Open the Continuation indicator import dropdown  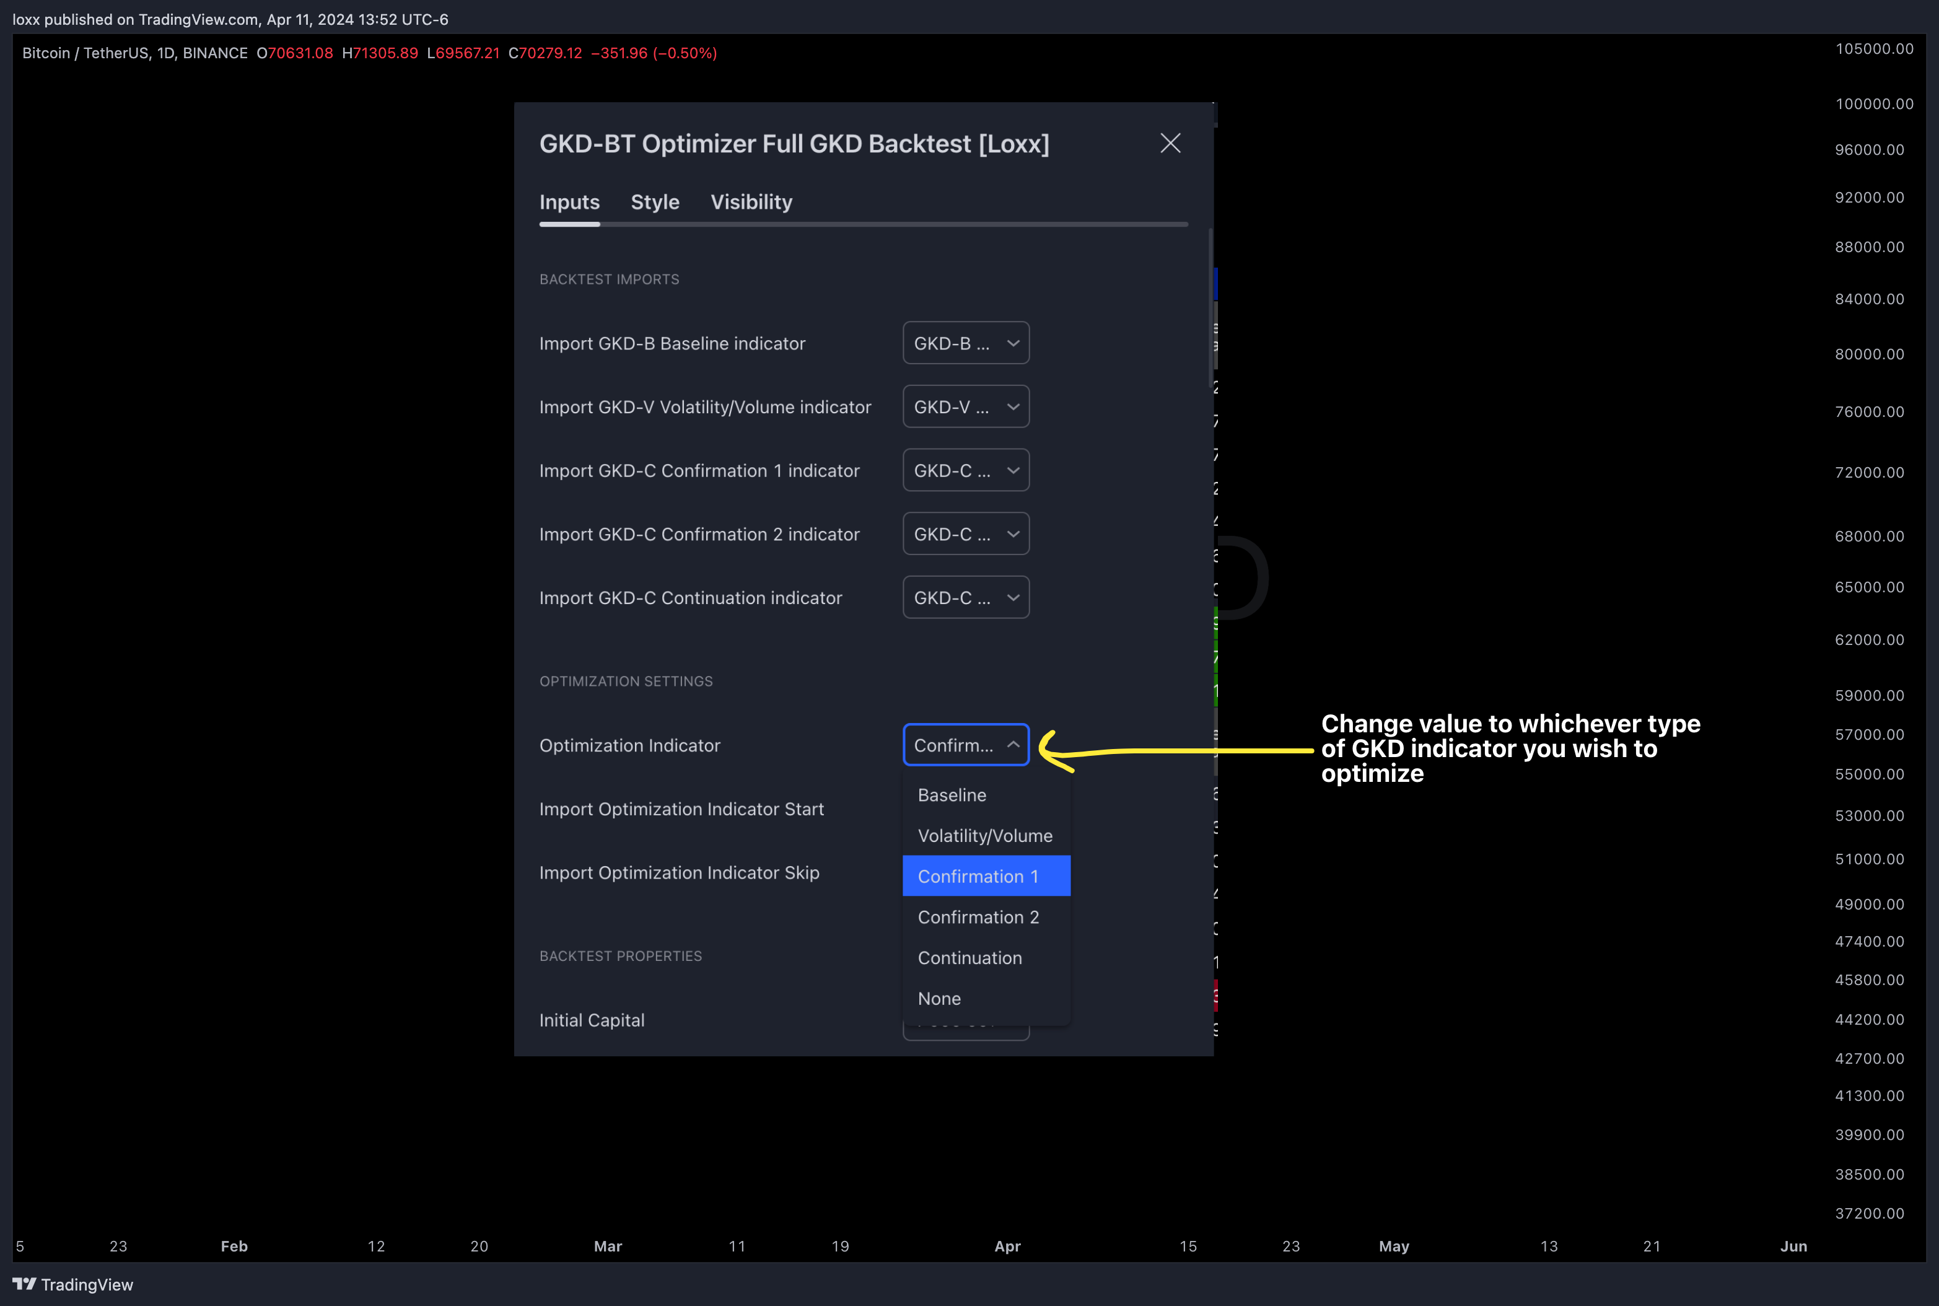point(966,598)
